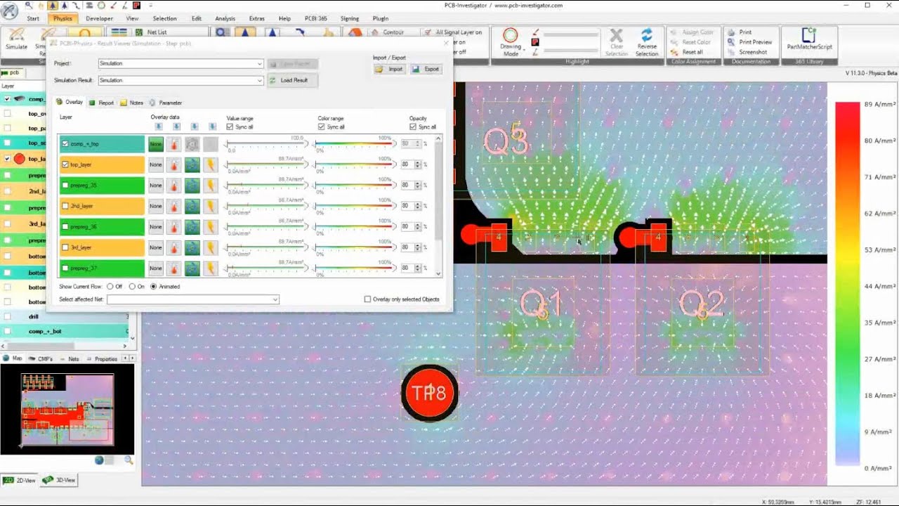Switch to the 3D-View tab
This screenshot has height=506, width=899.
59,480
